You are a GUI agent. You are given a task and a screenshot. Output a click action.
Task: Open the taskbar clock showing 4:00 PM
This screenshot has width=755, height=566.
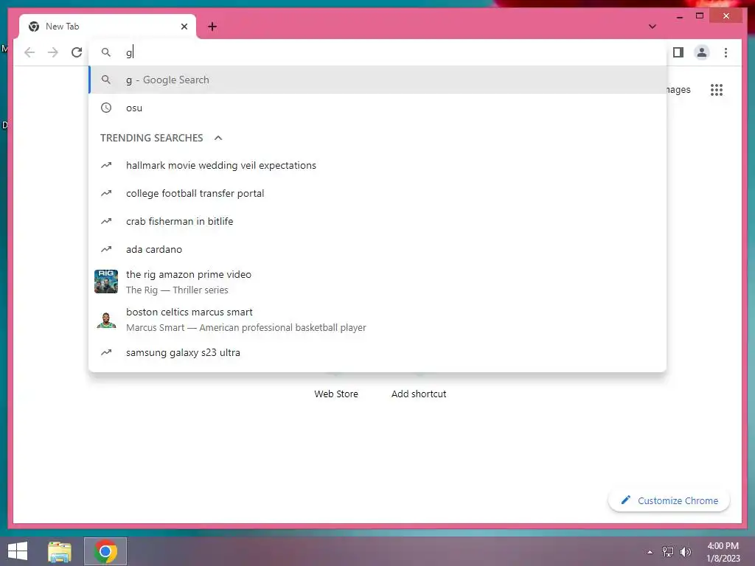(723, 552)
